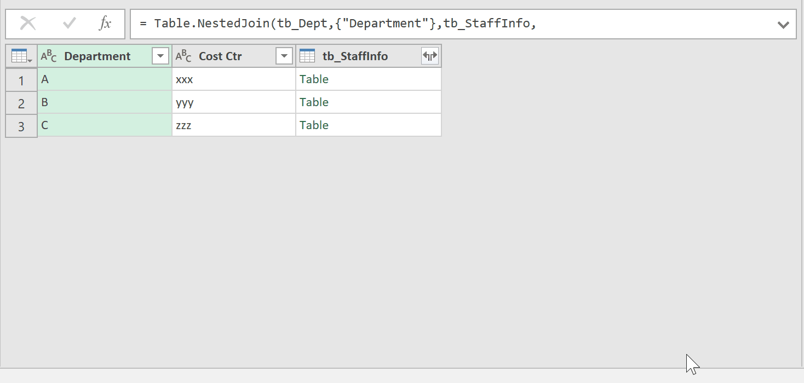Select the Cost Ctr column header
Image resolution: width=804 pixels, height=383 pixels.
tap(220, 56)
